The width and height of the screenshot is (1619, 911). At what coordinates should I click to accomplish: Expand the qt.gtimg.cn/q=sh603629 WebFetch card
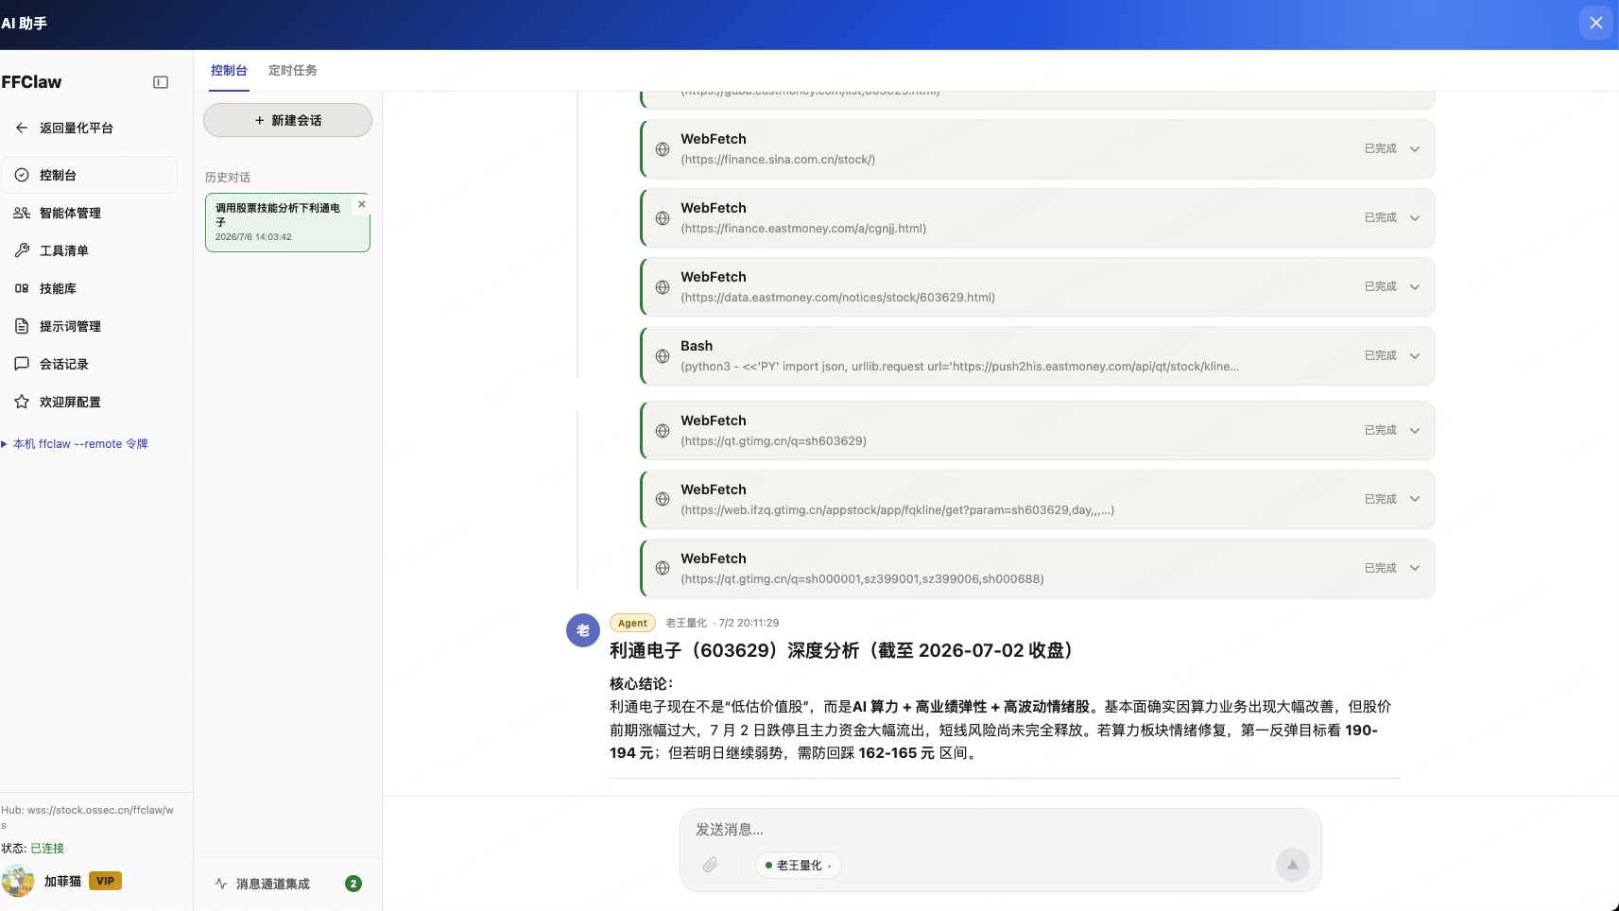click(x=1415, y=431)
